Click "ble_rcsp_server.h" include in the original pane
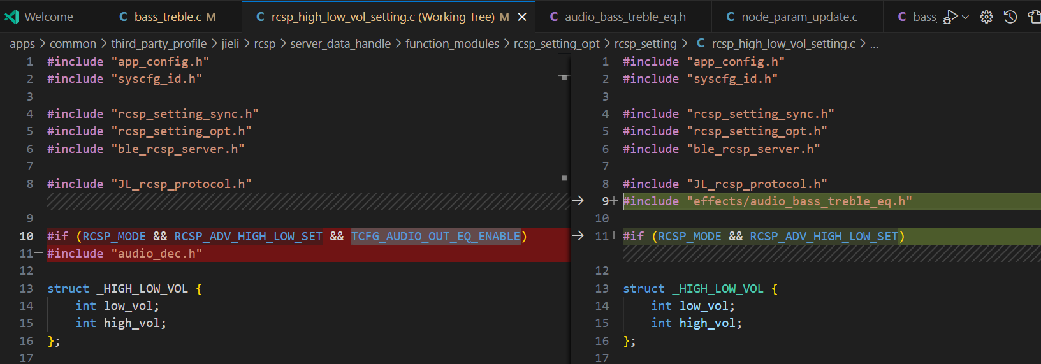Screen dimensions: 1041x364 178,149
